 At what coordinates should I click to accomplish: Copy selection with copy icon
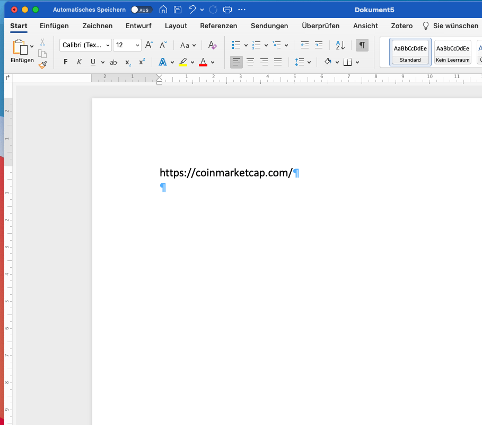pos(42,54)
